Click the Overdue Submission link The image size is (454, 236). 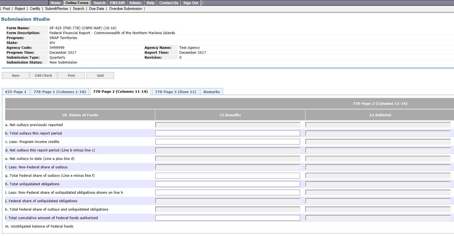tap(125, 9)
